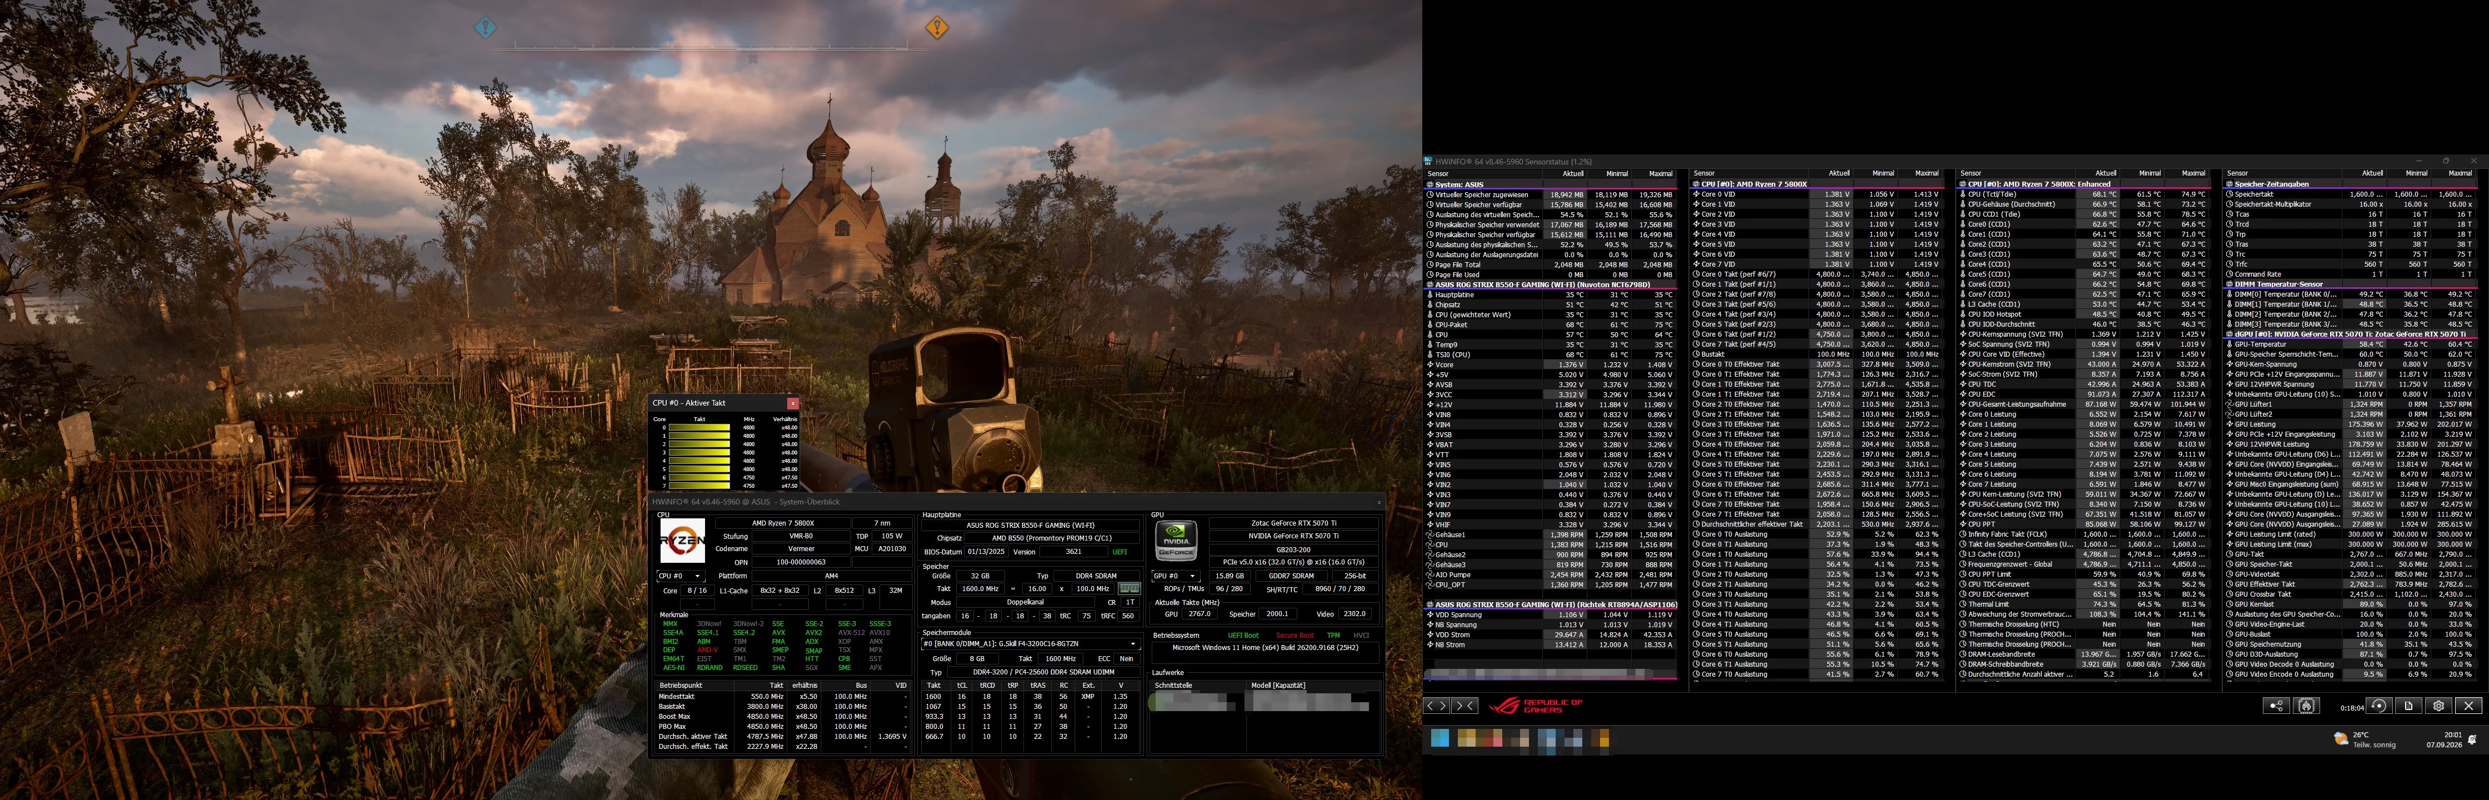Image resolution: width=2489 pixels, height=800 pixels.
Task: Select the GPU-Temperatur sensor row
Action: pos(2350,344)
